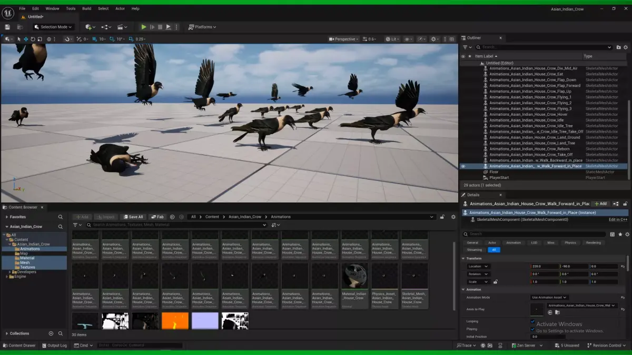Browse to animation asset in Content Browser
632x355 pixels.
[557, 312]
